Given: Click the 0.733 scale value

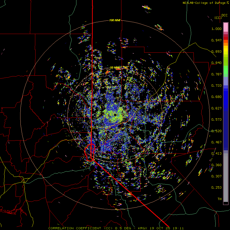Looking at the screenshot, I should (216, 86).
